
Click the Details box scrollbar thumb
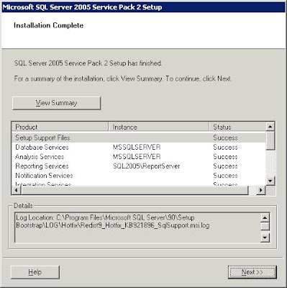(265, 226)
